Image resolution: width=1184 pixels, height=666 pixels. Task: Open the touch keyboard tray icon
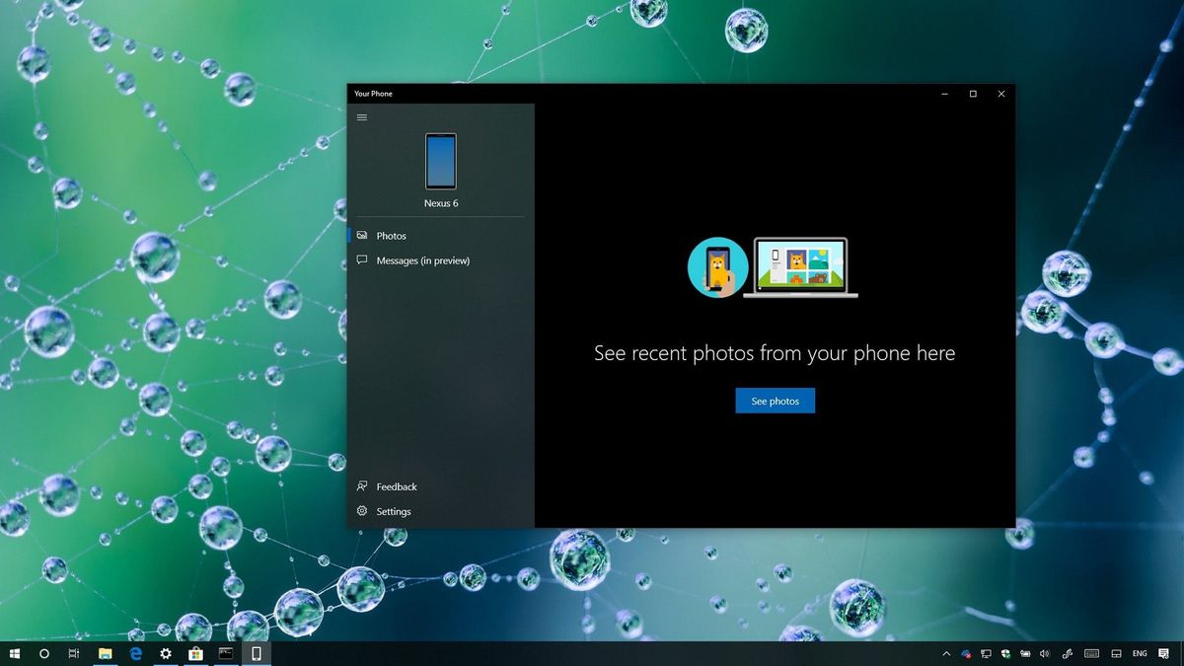1091,654
